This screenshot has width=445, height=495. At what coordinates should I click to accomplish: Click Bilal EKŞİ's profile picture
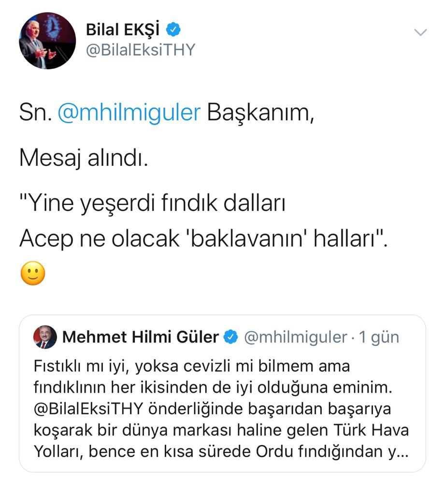pyautogui.click(x=47, y=41)
